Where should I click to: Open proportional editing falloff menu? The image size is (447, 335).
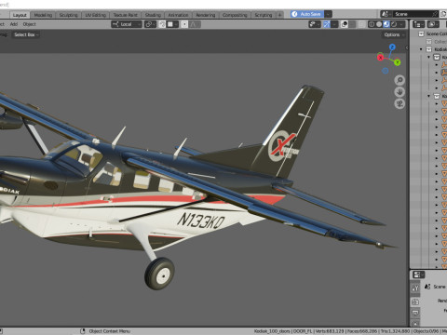coord(195,24)
